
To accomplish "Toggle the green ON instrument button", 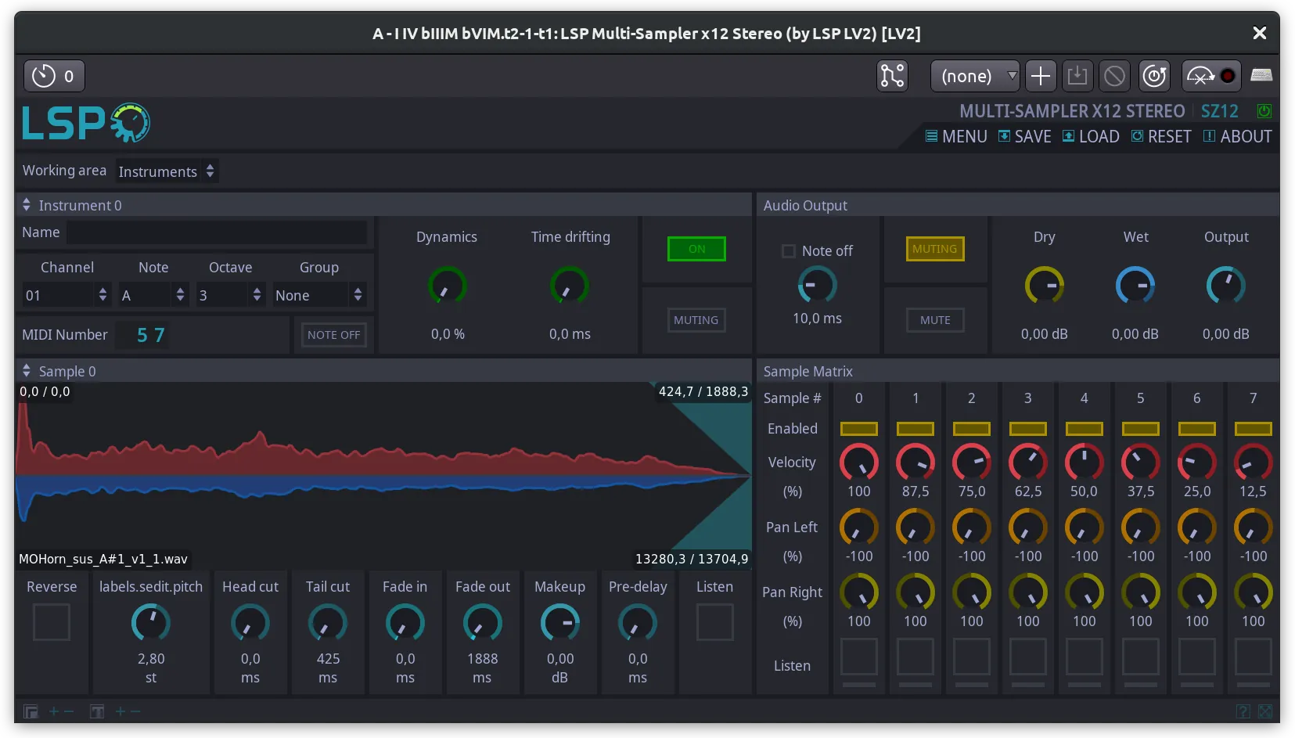I will coord(696,249).
